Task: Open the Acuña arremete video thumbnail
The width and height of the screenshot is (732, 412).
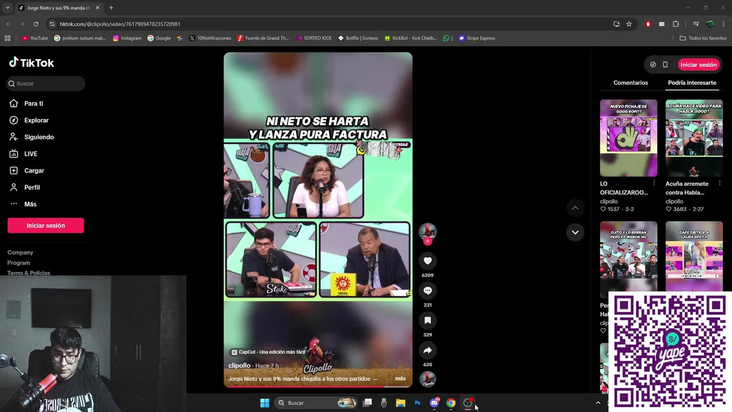Action: [x=694, y=138]
